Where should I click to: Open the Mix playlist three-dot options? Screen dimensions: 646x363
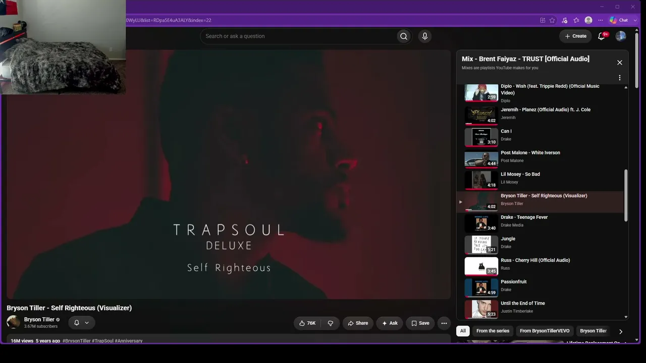(x=620, y=78)
